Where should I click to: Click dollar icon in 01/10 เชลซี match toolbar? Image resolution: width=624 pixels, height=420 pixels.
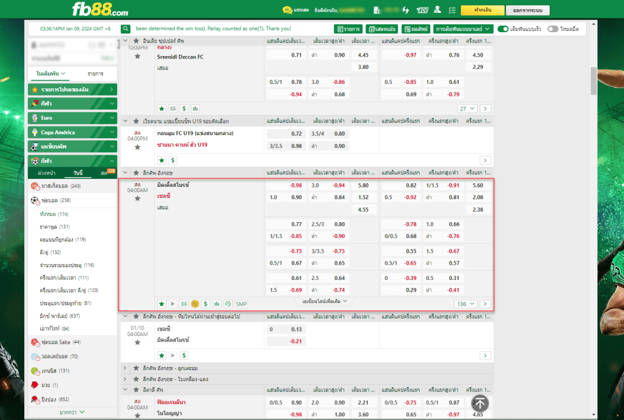coord(184,355)
